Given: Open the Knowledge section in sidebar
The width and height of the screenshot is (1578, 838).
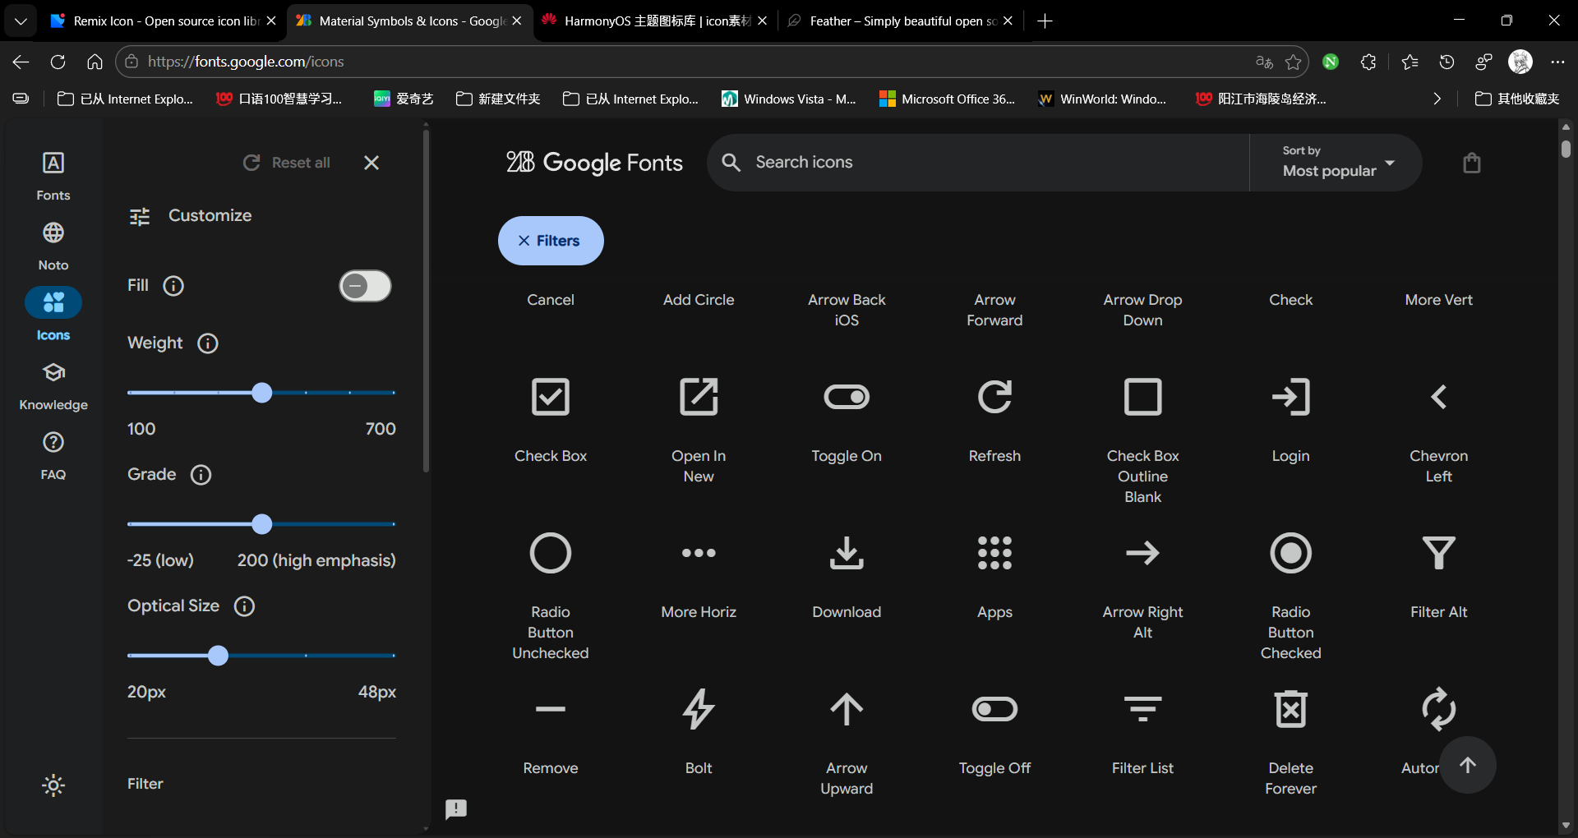Looking at the screenshot, I should (53, 384).
